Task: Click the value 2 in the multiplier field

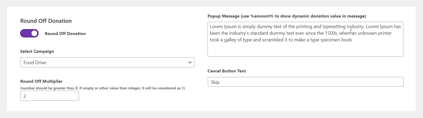Action: tap(25, 96)
